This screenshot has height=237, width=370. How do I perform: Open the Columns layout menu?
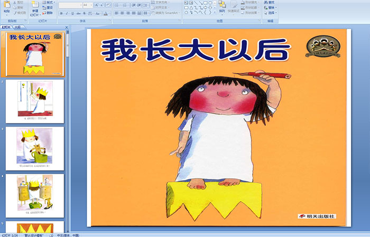[x=146, y=13]
